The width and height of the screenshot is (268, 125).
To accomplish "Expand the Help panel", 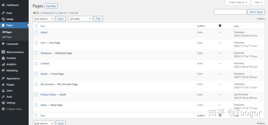I will (x=258, y=2).
